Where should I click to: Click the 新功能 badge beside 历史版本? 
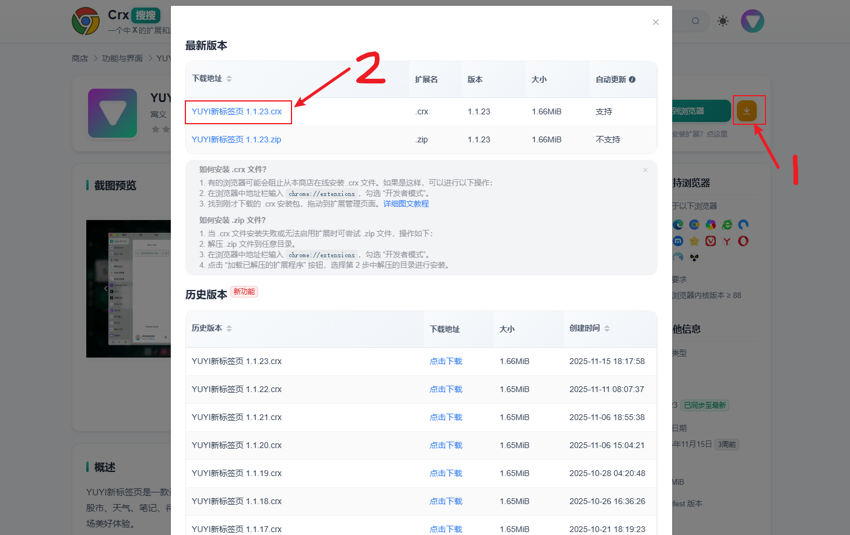coord(244,292)
